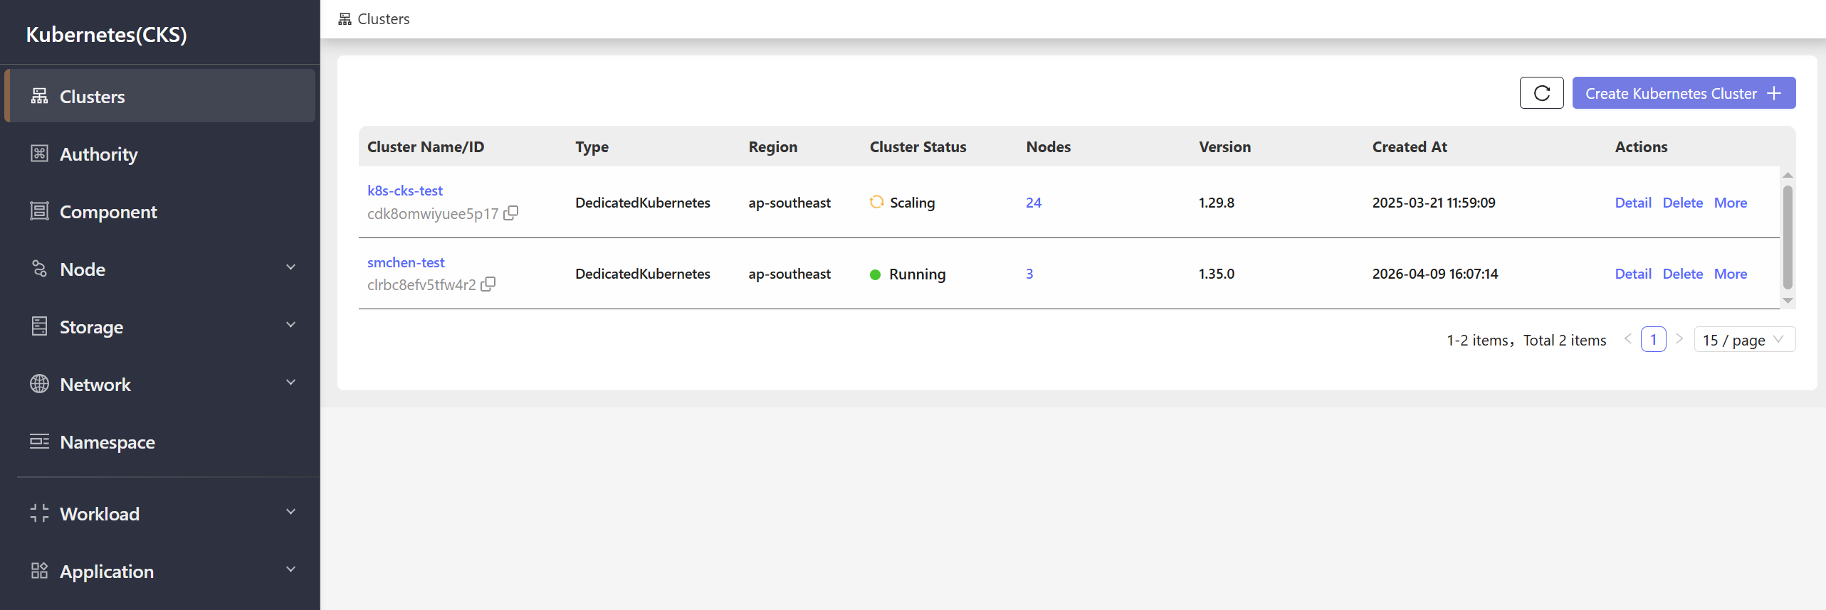This screenshot has width=1826, height=610.
Task: Copy cluster ID clrbc8efv5tfw4r2
Action: tap(488, 284)
